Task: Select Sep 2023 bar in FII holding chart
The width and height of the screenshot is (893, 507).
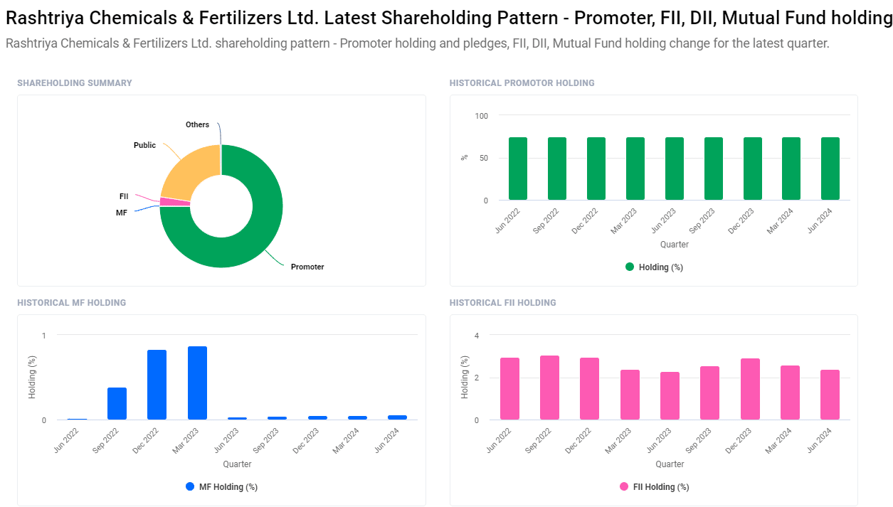Action: [x=710, y=393]
